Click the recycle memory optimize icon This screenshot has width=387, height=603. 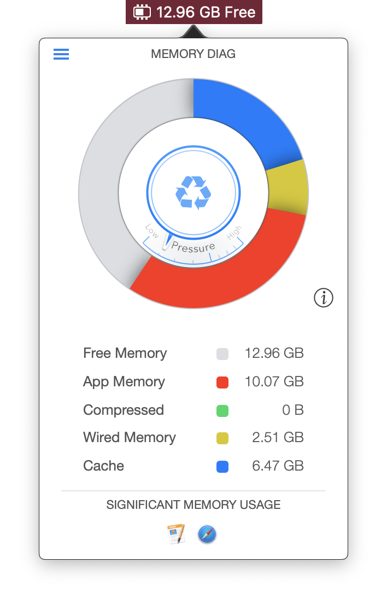pyautogui.click(x=193, y=193)
